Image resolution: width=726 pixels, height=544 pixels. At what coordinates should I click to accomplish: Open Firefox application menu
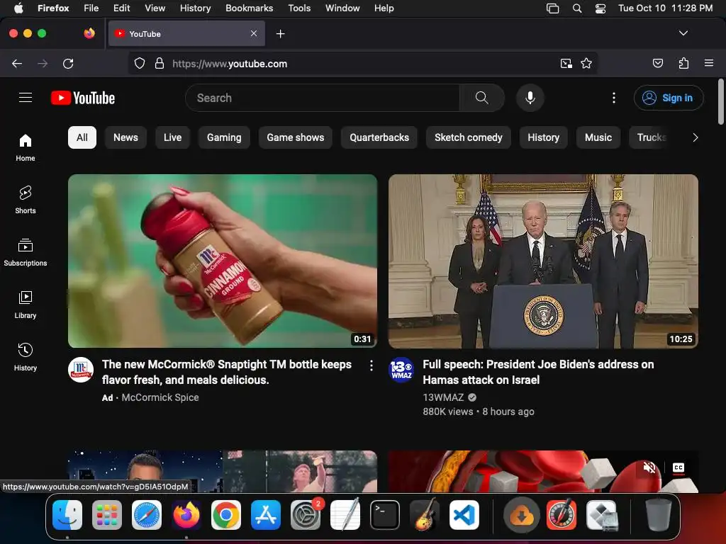(x=708, y=63)
